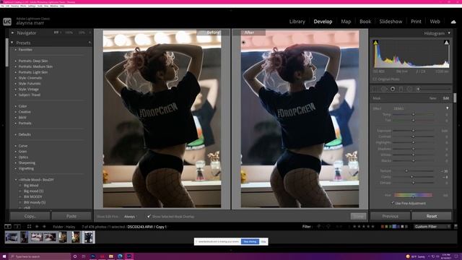Click the Copy settings button

[30, 216]
